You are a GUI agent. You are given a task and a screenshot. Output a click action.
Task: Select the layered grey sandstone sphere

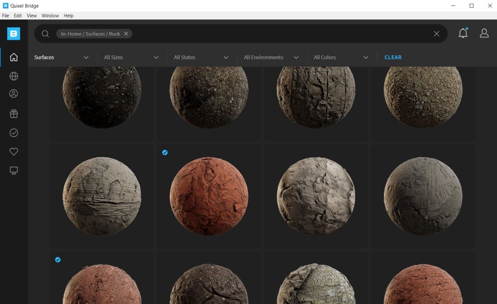tap(102, 196)
